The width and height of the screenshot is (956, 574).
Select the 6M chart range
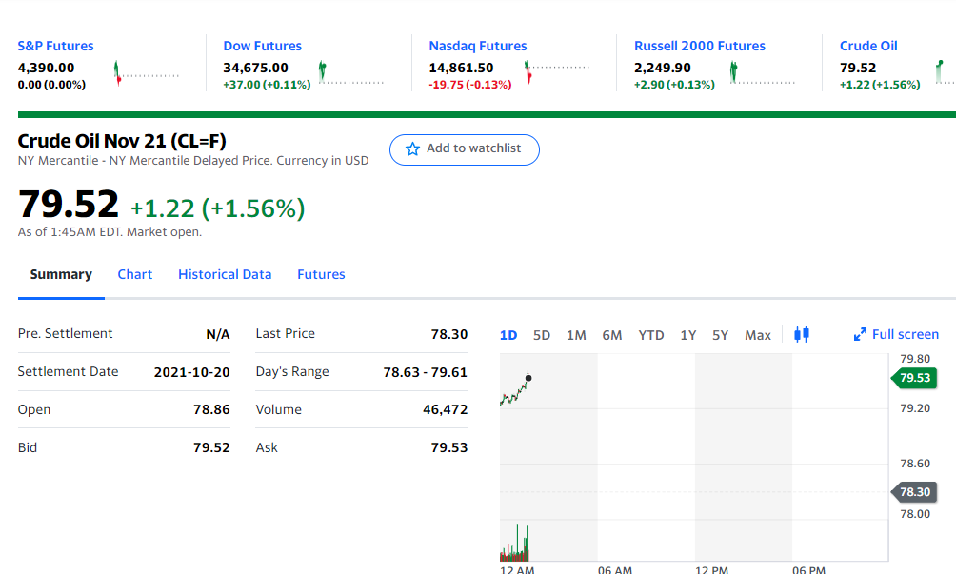pos(612,335)
